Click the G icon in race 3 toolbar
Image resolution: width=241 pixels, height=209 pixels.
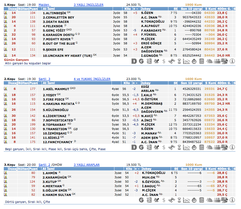pyautogui.click(x=141, y=200)
